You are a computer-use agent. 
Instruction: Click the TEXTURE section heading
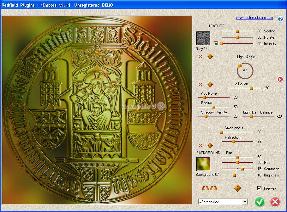(216, 26)
